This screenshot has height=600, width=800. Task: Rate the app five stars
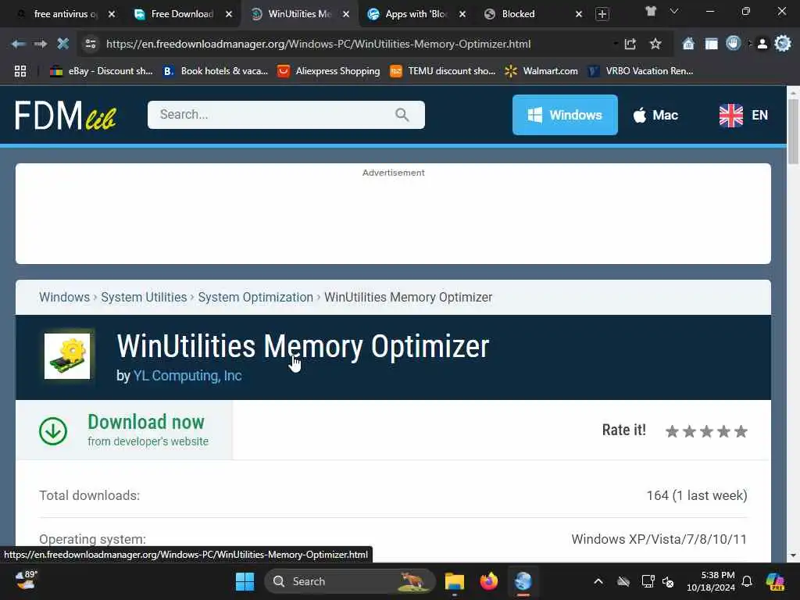pos(741,431)
